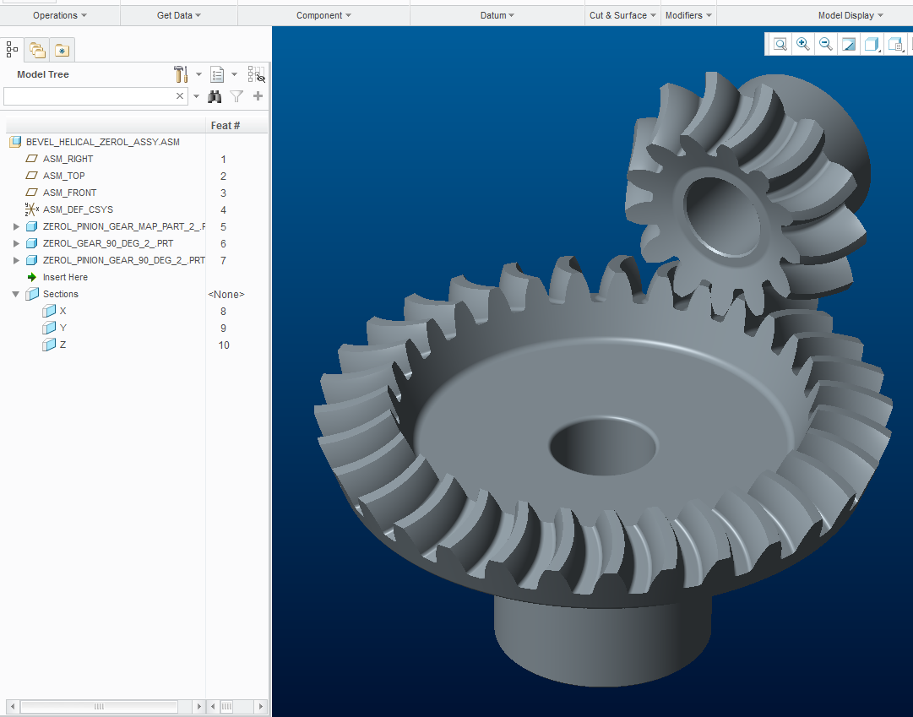Switch to the Folder Browser tab
This screenshot has height=717, width=913.
click(x=37, y=51)
